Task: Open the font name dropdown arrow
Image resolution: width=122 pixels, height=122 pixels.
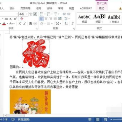Action: tap(17, 14)
